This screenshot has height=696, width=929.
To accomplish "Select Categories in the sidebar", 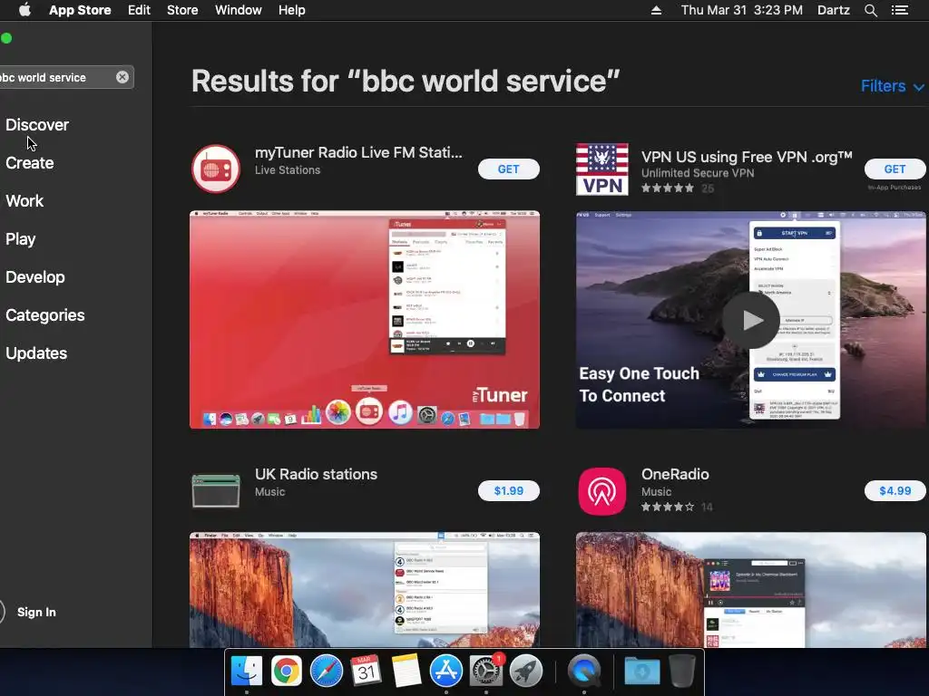I will (x=45, y=314).
